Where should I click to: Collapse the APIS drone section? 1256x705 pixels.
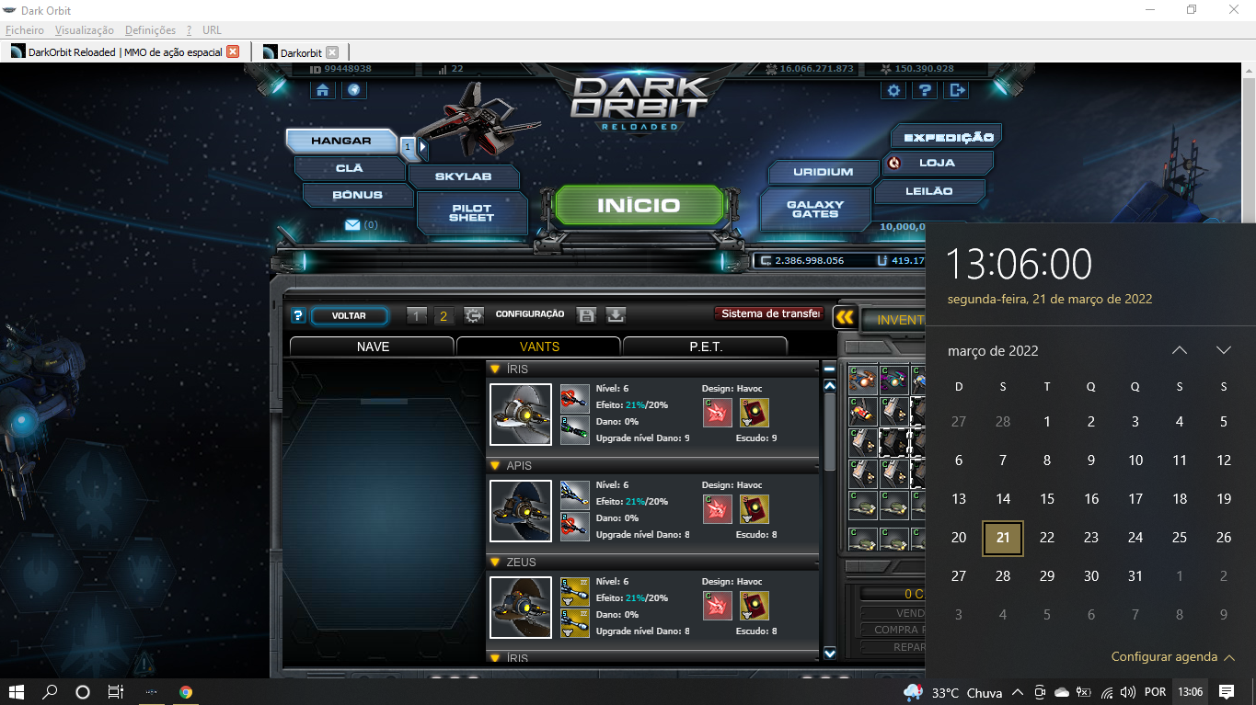(495, 466)
